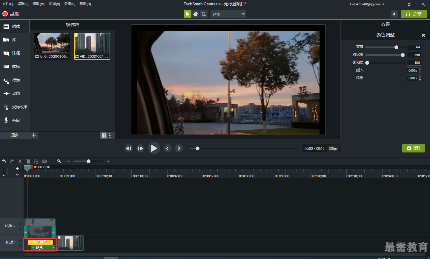This screenshot has height=259, width=430.
Task: Open the 分享(S) menu
Action: [70, 4]
